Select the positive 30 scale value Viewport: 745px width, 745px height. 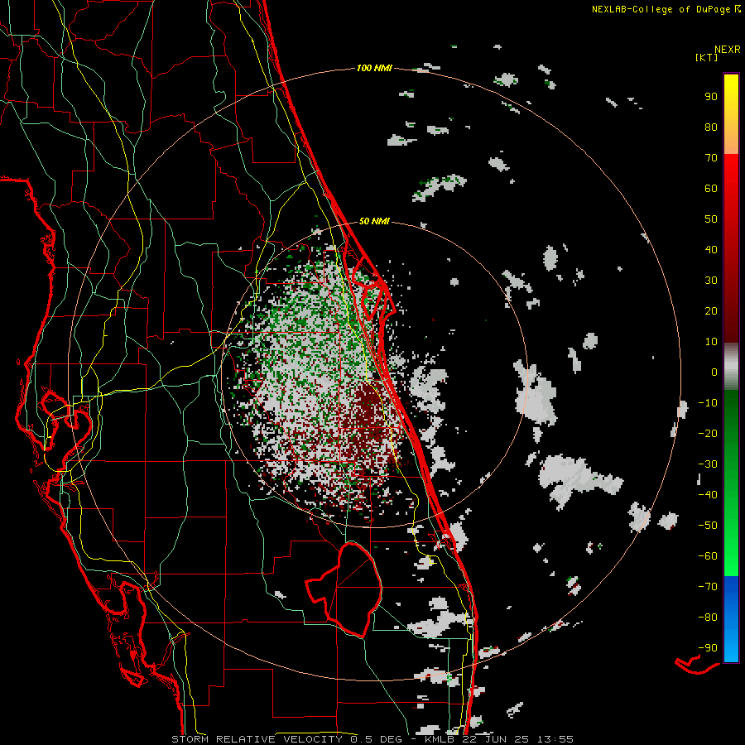[711, 281]
